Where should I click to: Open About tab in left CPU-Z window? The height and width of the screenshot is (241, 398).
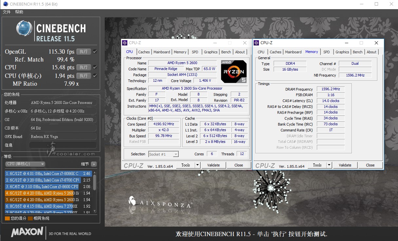coord(240,52)
